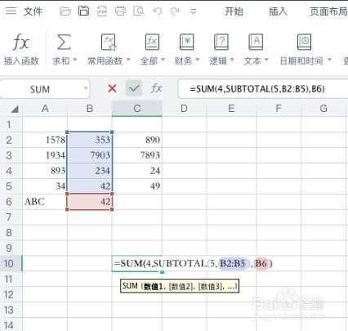Viewport: 348px width, 331px height.
Task: Expand the 全部 dropdown arrow
Action: pos(163,60)
